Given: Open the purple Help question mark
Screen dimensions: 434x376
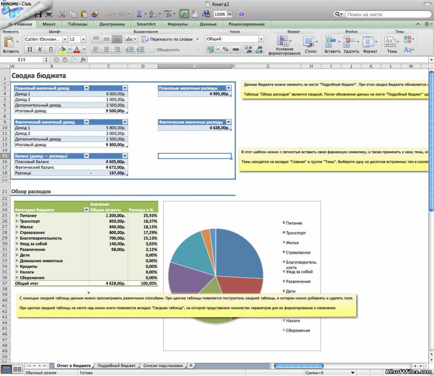Looking at the screenshot, I should pos(241,14).
